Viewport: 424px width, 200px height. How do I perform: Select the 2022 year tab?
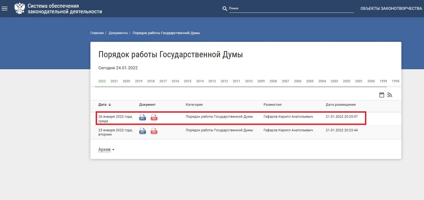102,81
